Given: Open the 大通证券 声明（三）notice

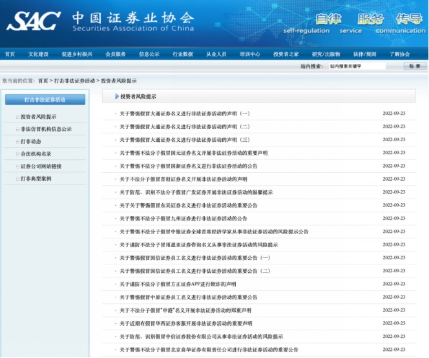Looking at the screenshot, I should [x=184, y=139].
